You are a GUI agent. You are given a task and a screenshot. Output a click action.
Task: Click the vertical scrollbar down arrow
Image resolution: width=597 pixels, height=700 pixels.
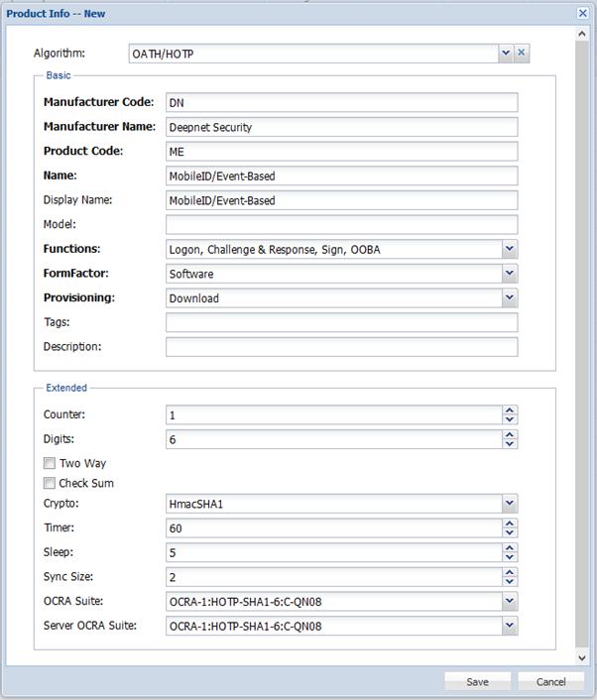pos(582,657)
